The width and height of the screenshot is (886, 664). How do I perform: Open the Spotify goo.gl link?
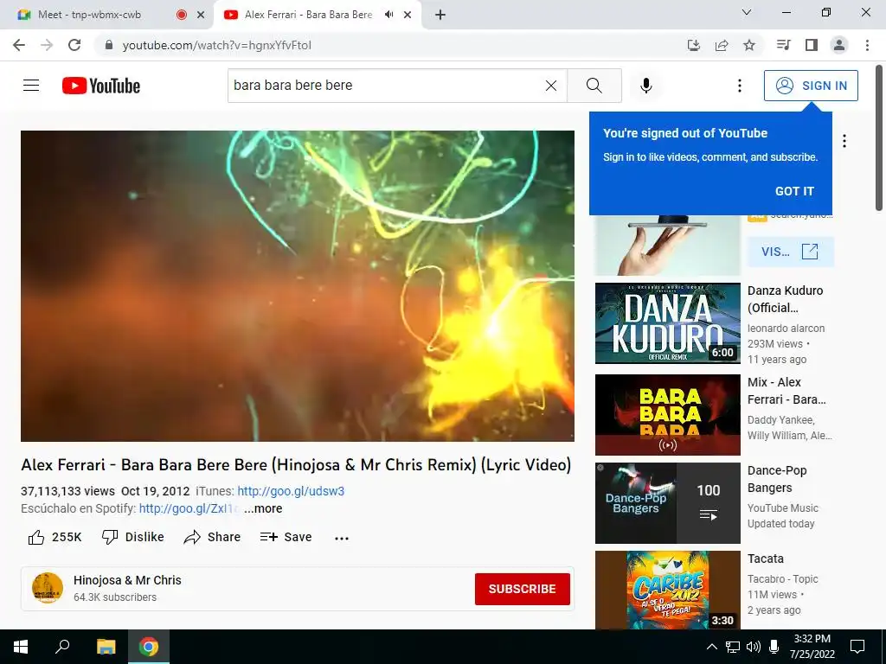188,508
